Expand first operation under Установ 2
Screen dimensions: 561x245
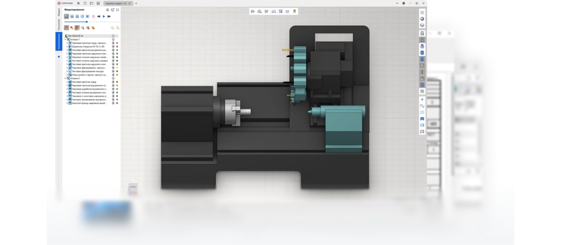point(67,82)
